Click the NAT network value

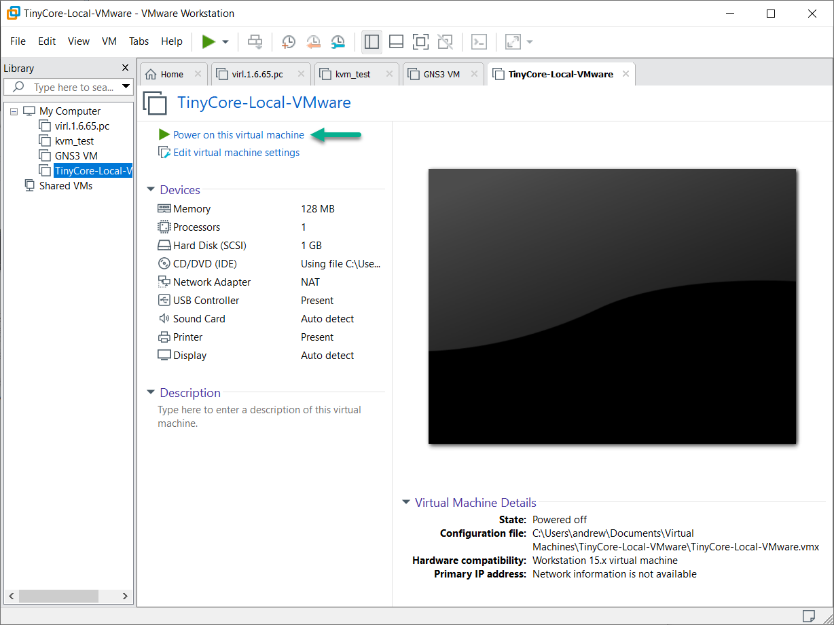(310, 282)
